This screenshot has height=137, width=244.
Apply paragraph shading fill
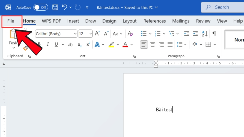pos(195,44)
